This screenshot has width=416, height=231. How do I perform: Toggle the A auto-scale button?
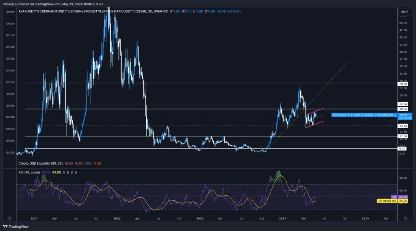[x=405, y=218]
